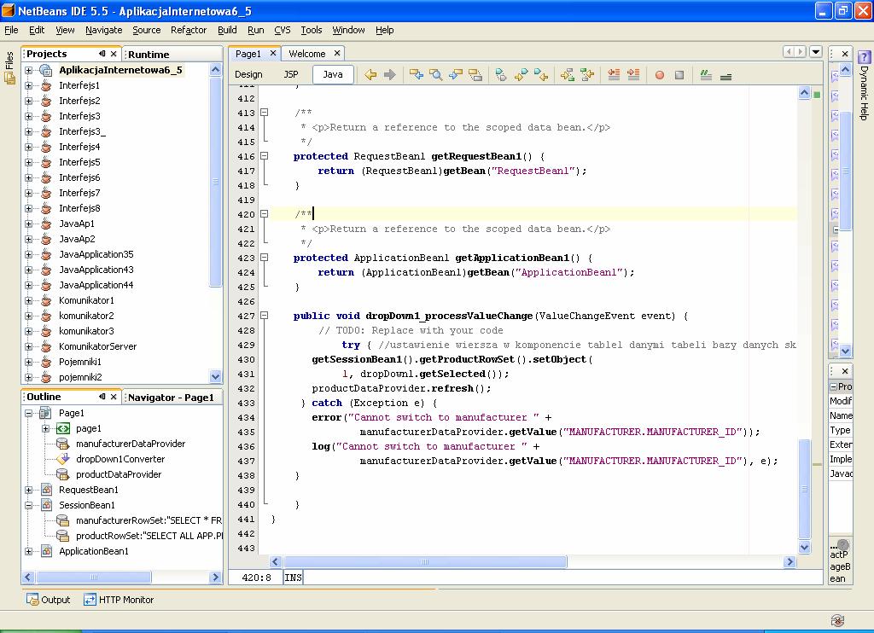Expand RequestBean1 in Outline

click(x=28, y=490)
